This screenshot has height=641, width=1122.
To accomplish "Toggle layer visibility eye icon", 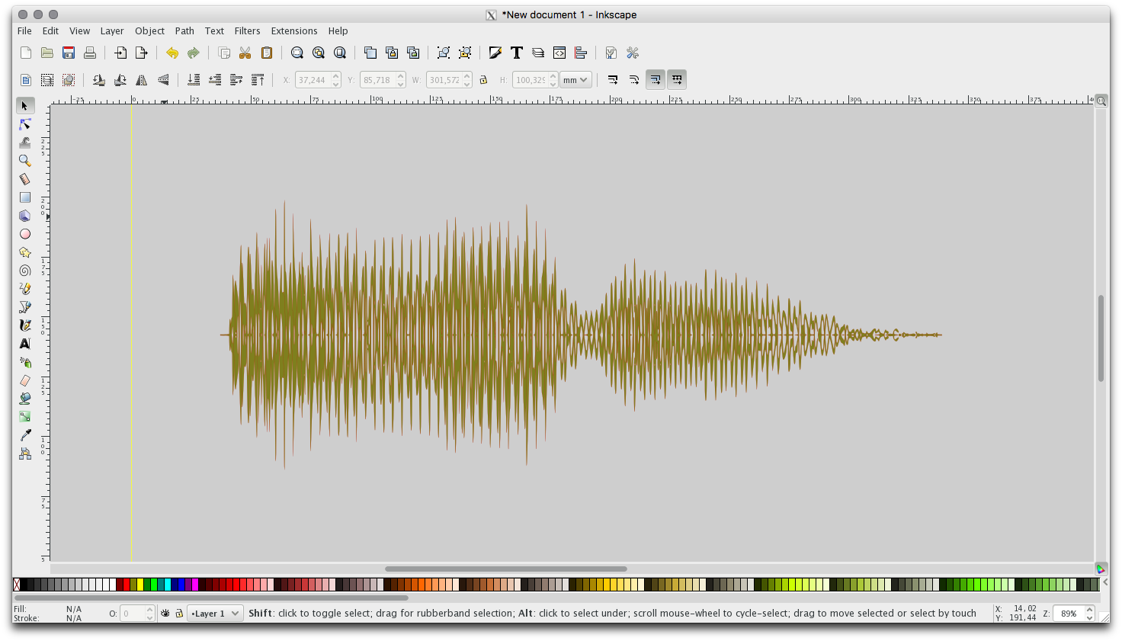I will (165, 613).
